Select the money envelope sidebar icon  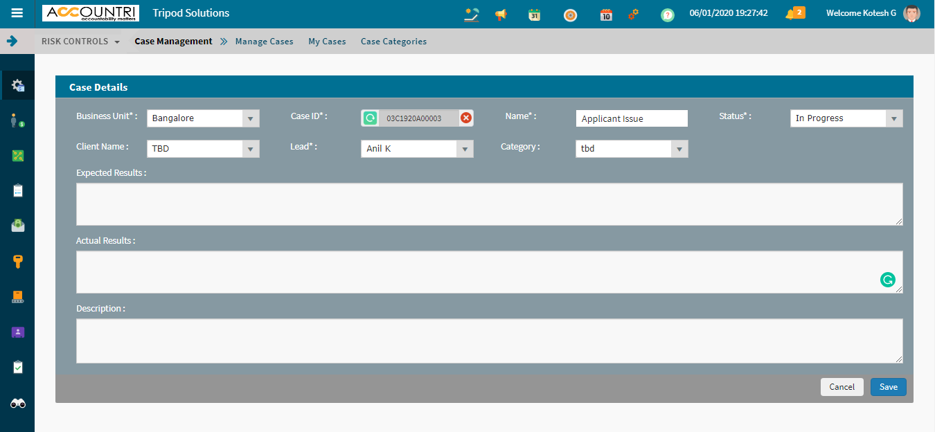(x=18, y=226)
